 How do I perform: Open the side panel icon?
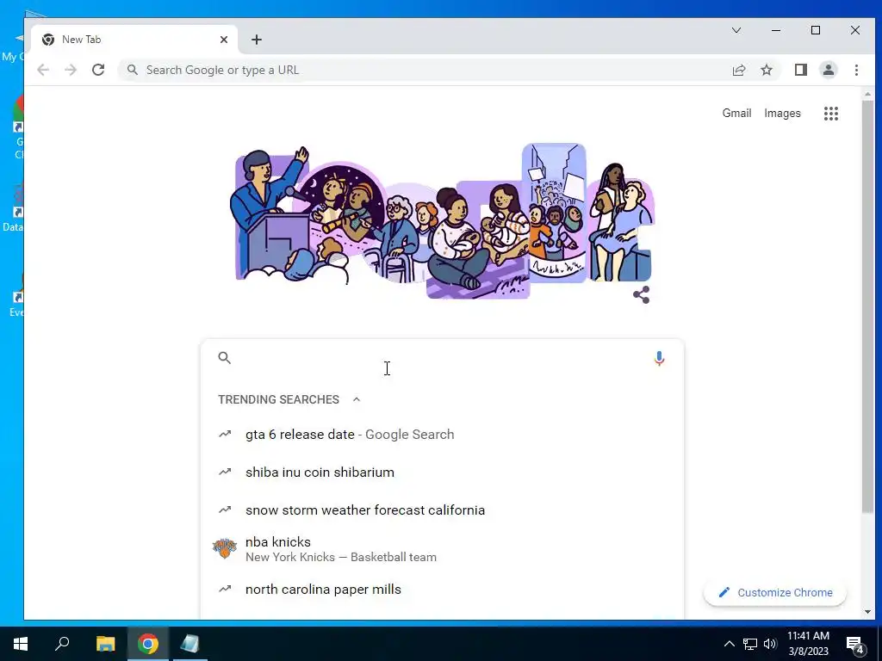tap(800, 70)
